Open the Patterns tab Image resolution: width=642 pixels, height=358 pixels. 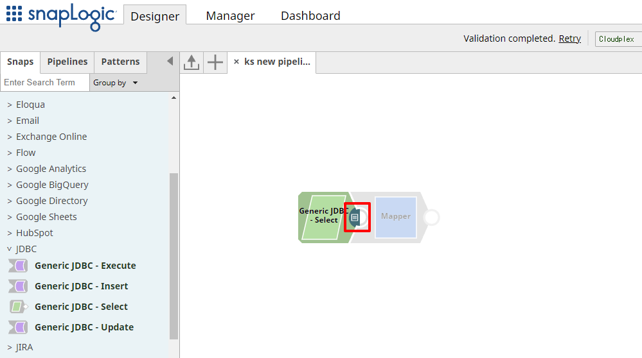pyautogui.click(x=120, y=62)
